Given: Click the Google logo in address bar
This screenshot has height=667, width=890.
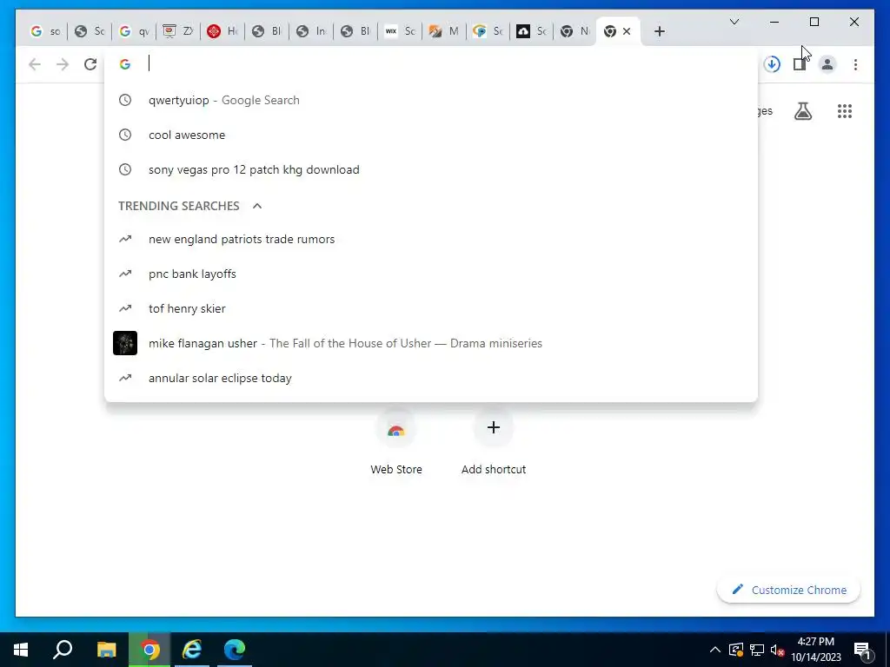Looking at the screenshot, I should [125, 64].
